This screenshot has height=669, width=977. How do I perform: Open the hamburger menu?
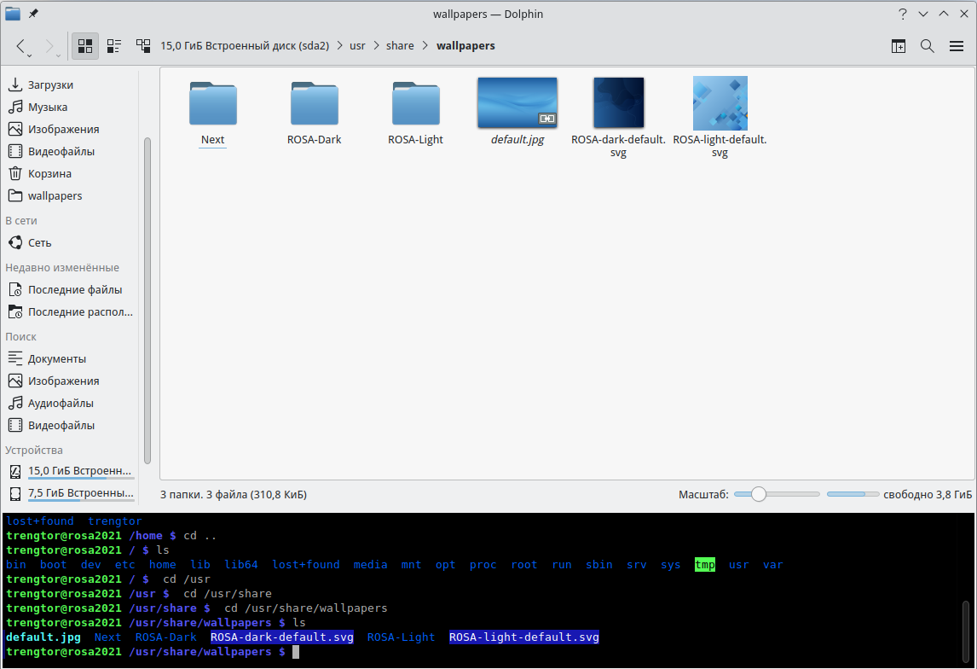[957, 45]
